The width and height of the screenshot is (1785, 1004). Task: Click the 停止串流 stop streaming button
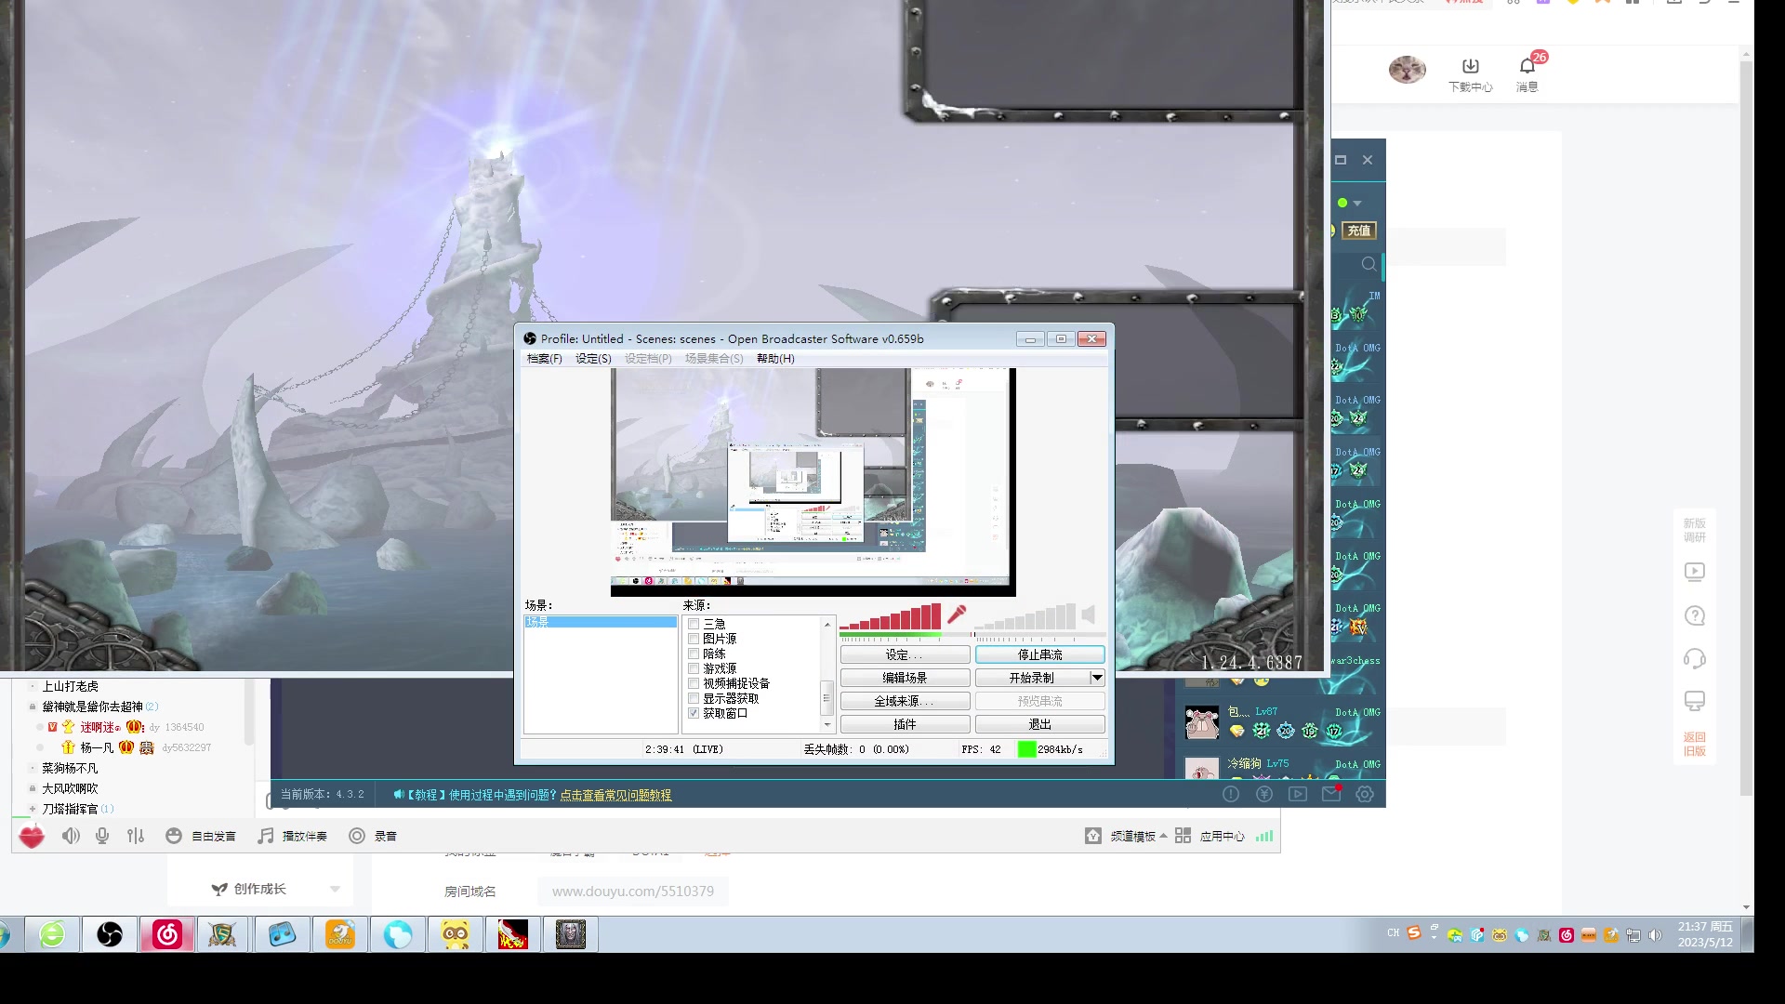click(1039, 655)
